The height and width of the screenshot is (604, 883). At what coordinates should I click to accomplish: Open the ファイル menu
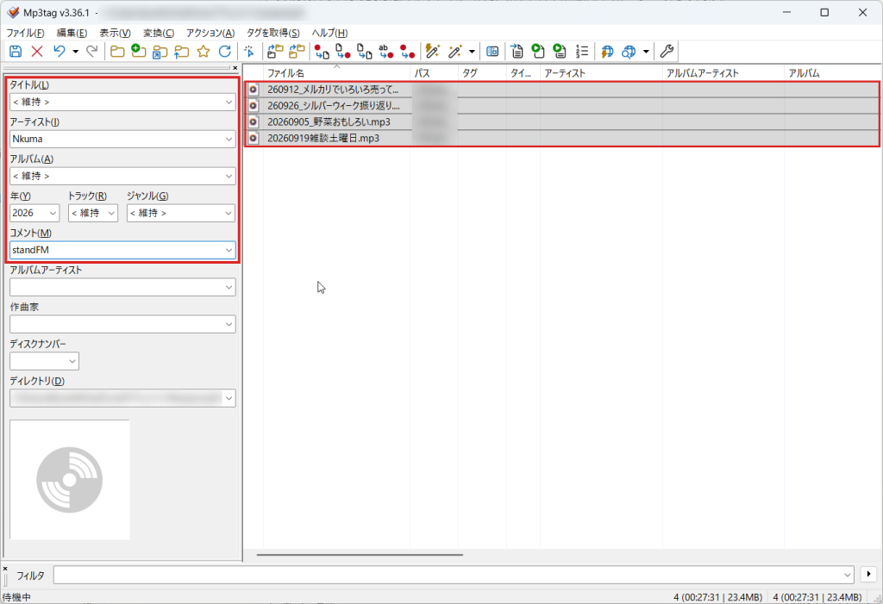tap(25, 33)
